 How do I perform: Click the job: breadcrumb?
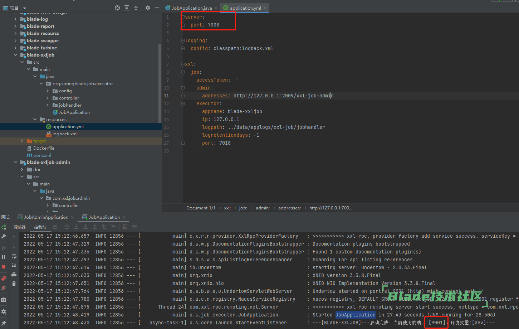point(243,208)
